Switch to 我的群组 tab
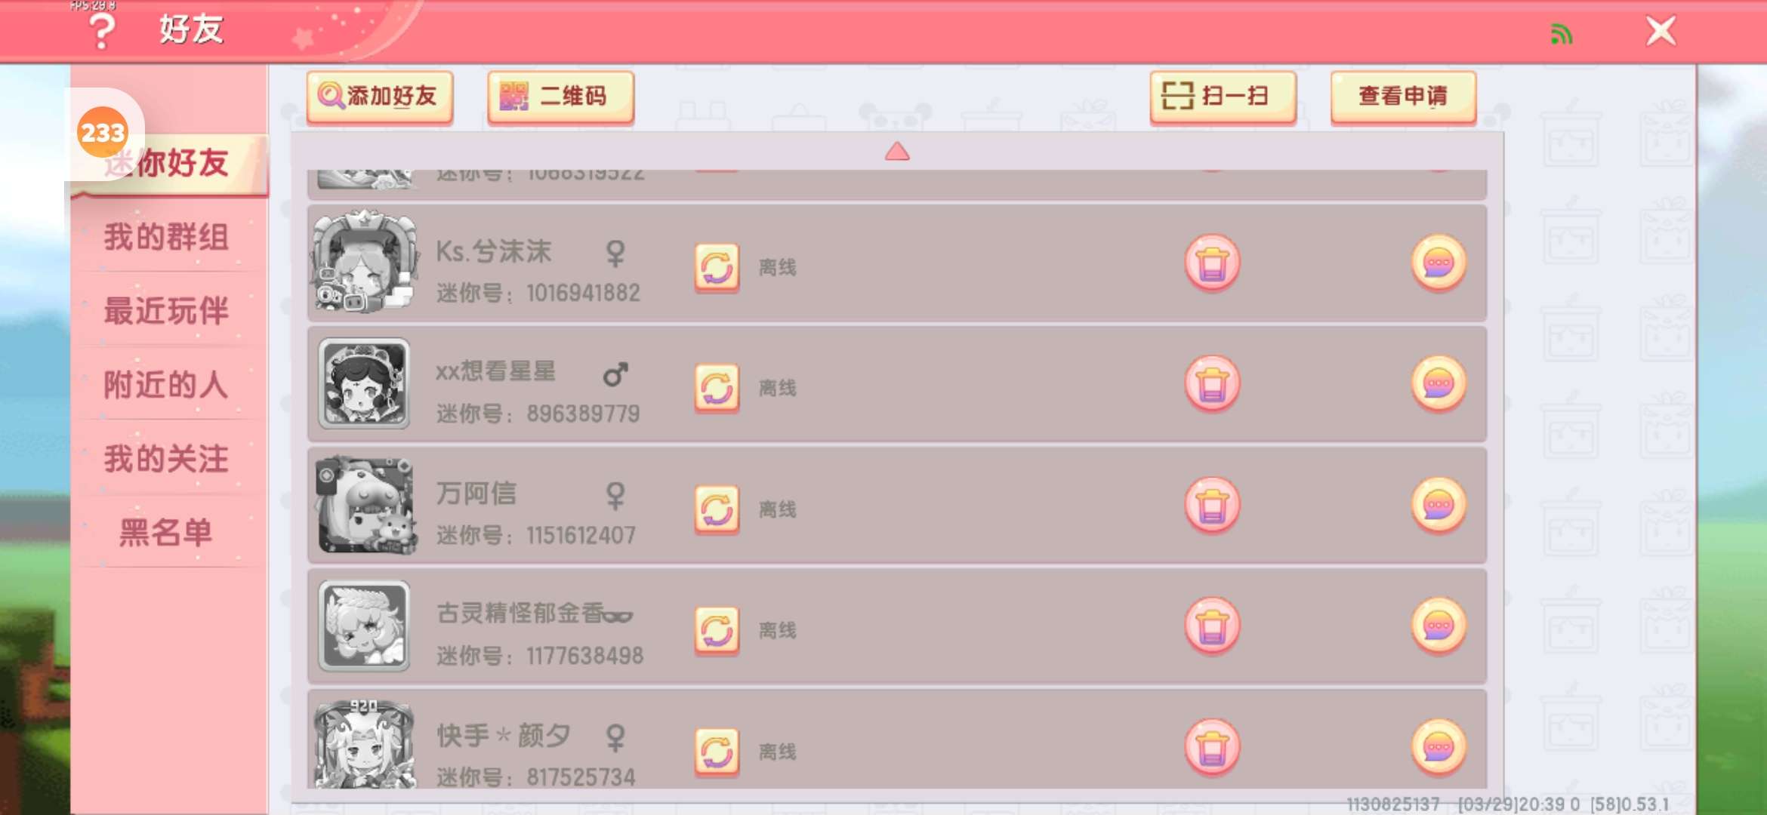 (x=166, y=237)
